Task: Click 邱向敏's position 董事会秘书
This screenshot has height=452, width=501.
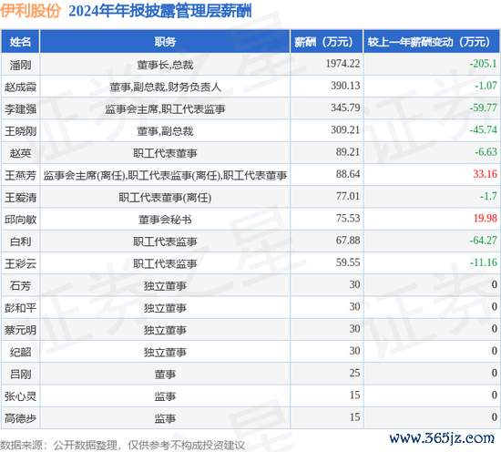Action: [165, 220]
